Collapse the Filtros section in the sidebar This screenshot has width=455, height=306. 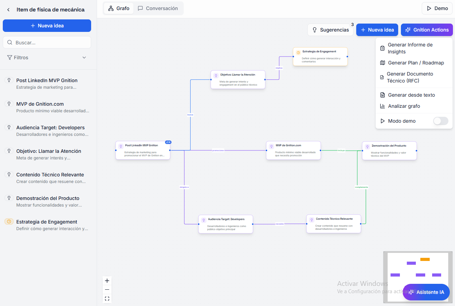coord(84,57)
